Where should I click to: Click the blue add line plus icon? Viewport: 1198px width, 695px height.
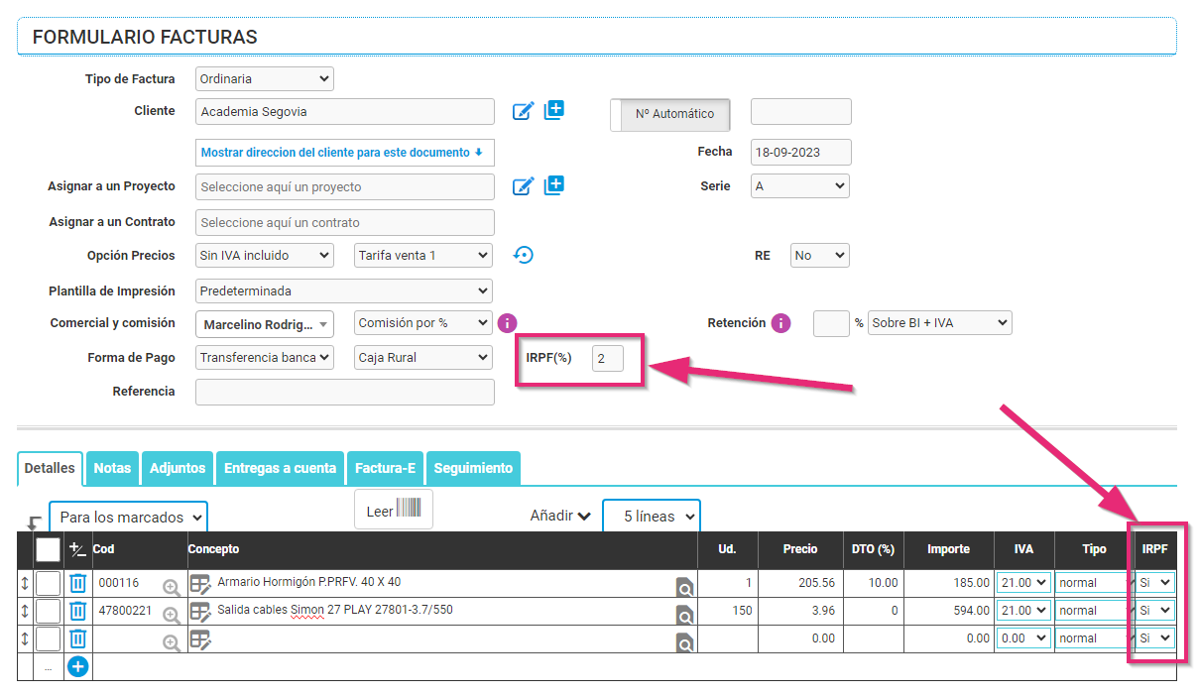77,666
